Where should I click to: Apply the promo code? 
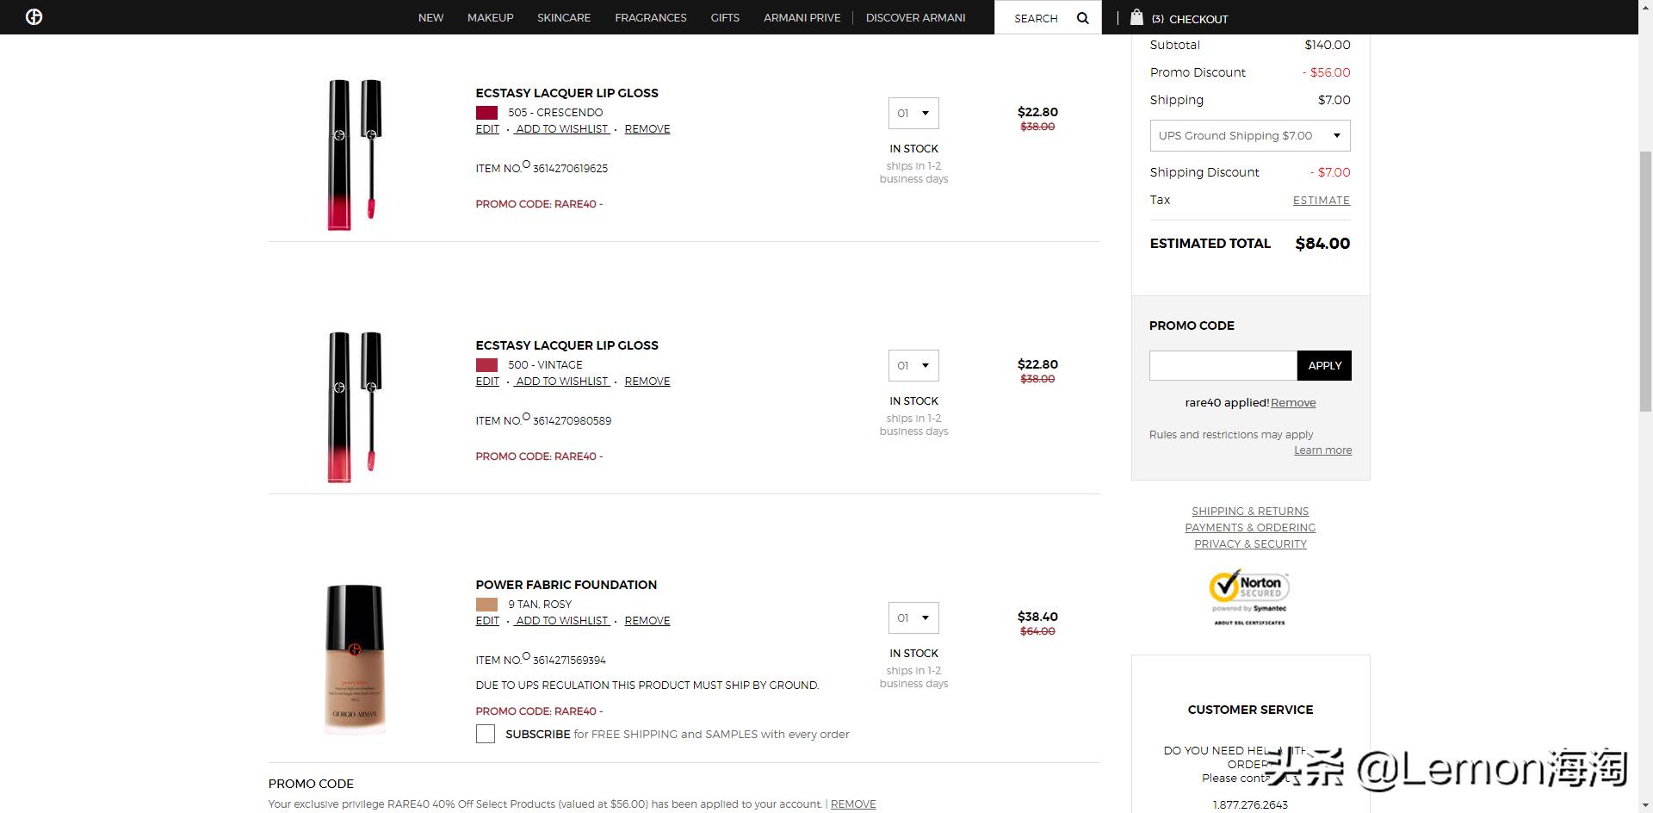click(x=1324, y=365)
